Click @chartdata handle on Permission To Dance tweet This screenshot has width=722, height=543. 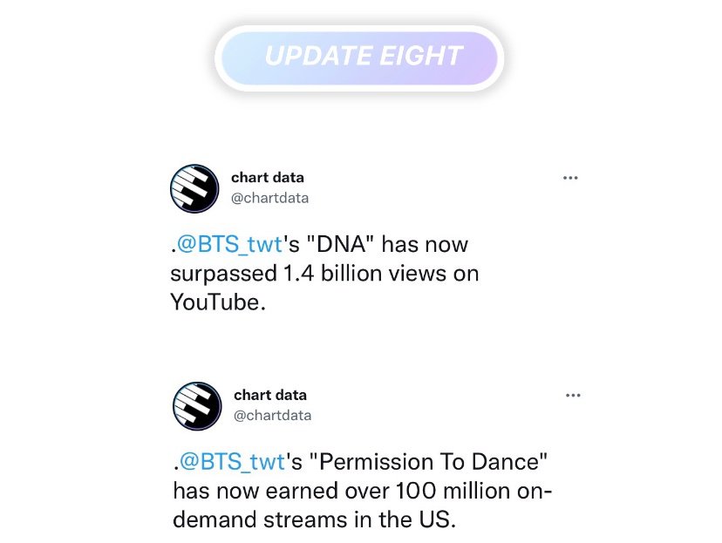273,416
